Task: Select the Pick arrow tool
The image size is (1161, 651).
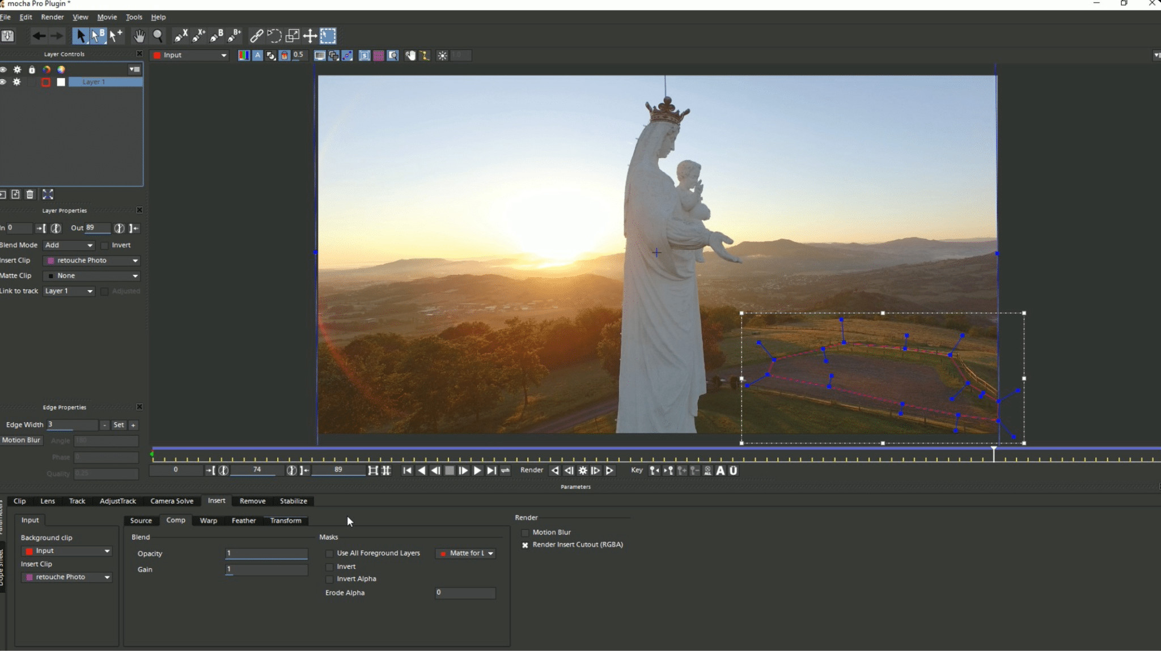Action: click(80, 36)
